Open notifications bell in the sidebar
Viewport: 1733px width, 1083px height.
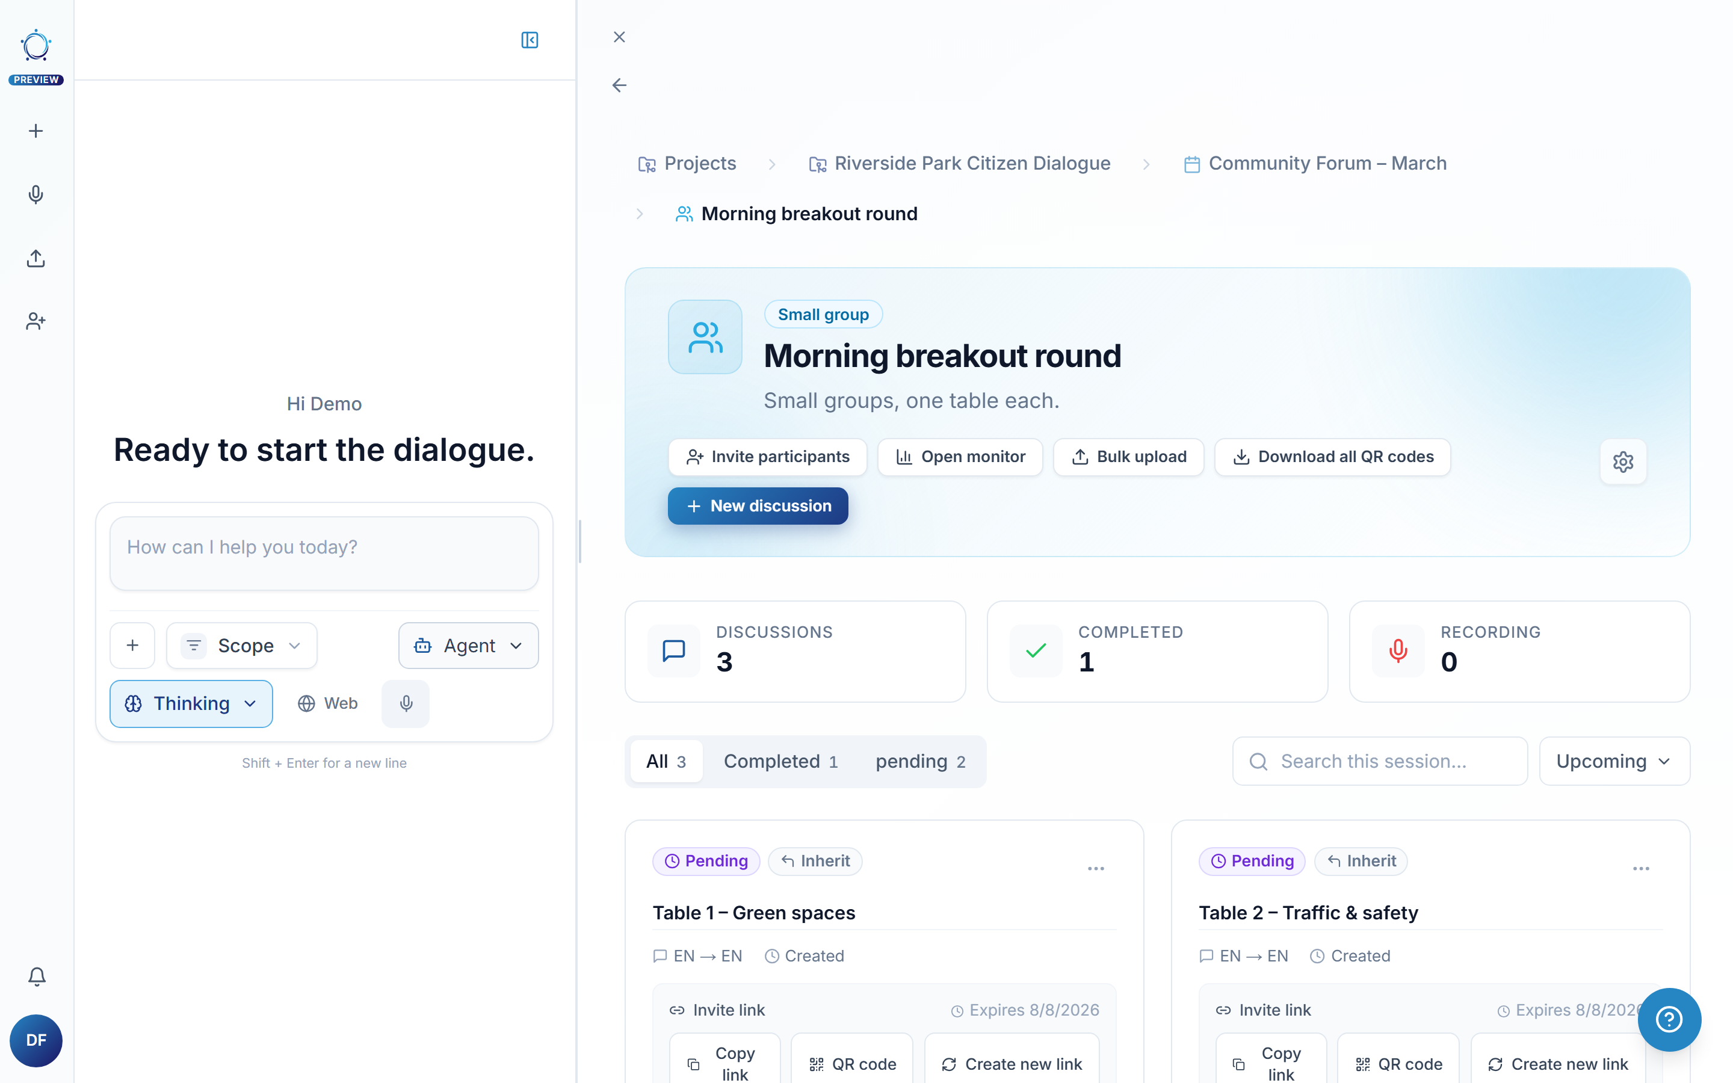[x=37, y=977]
